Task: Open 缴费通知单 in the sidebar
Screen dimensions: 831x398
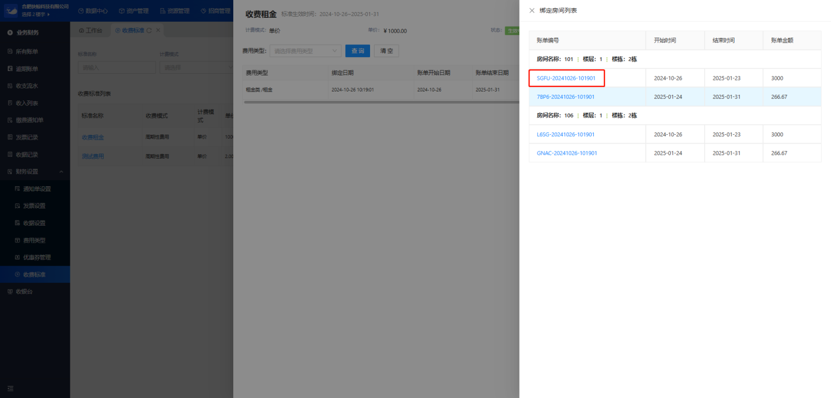Action: click(x=35, y=120)
